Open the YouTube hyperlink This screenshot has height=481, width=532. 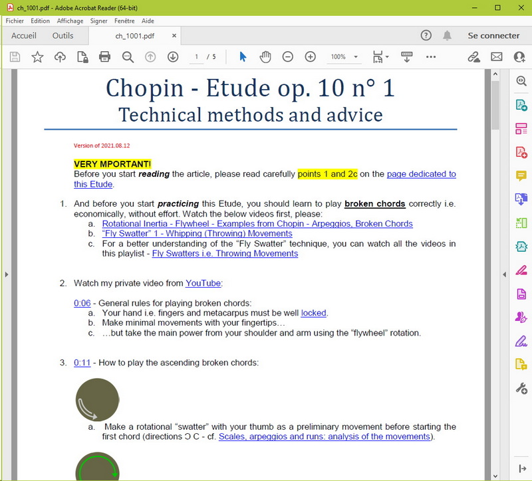pos(203,283)
